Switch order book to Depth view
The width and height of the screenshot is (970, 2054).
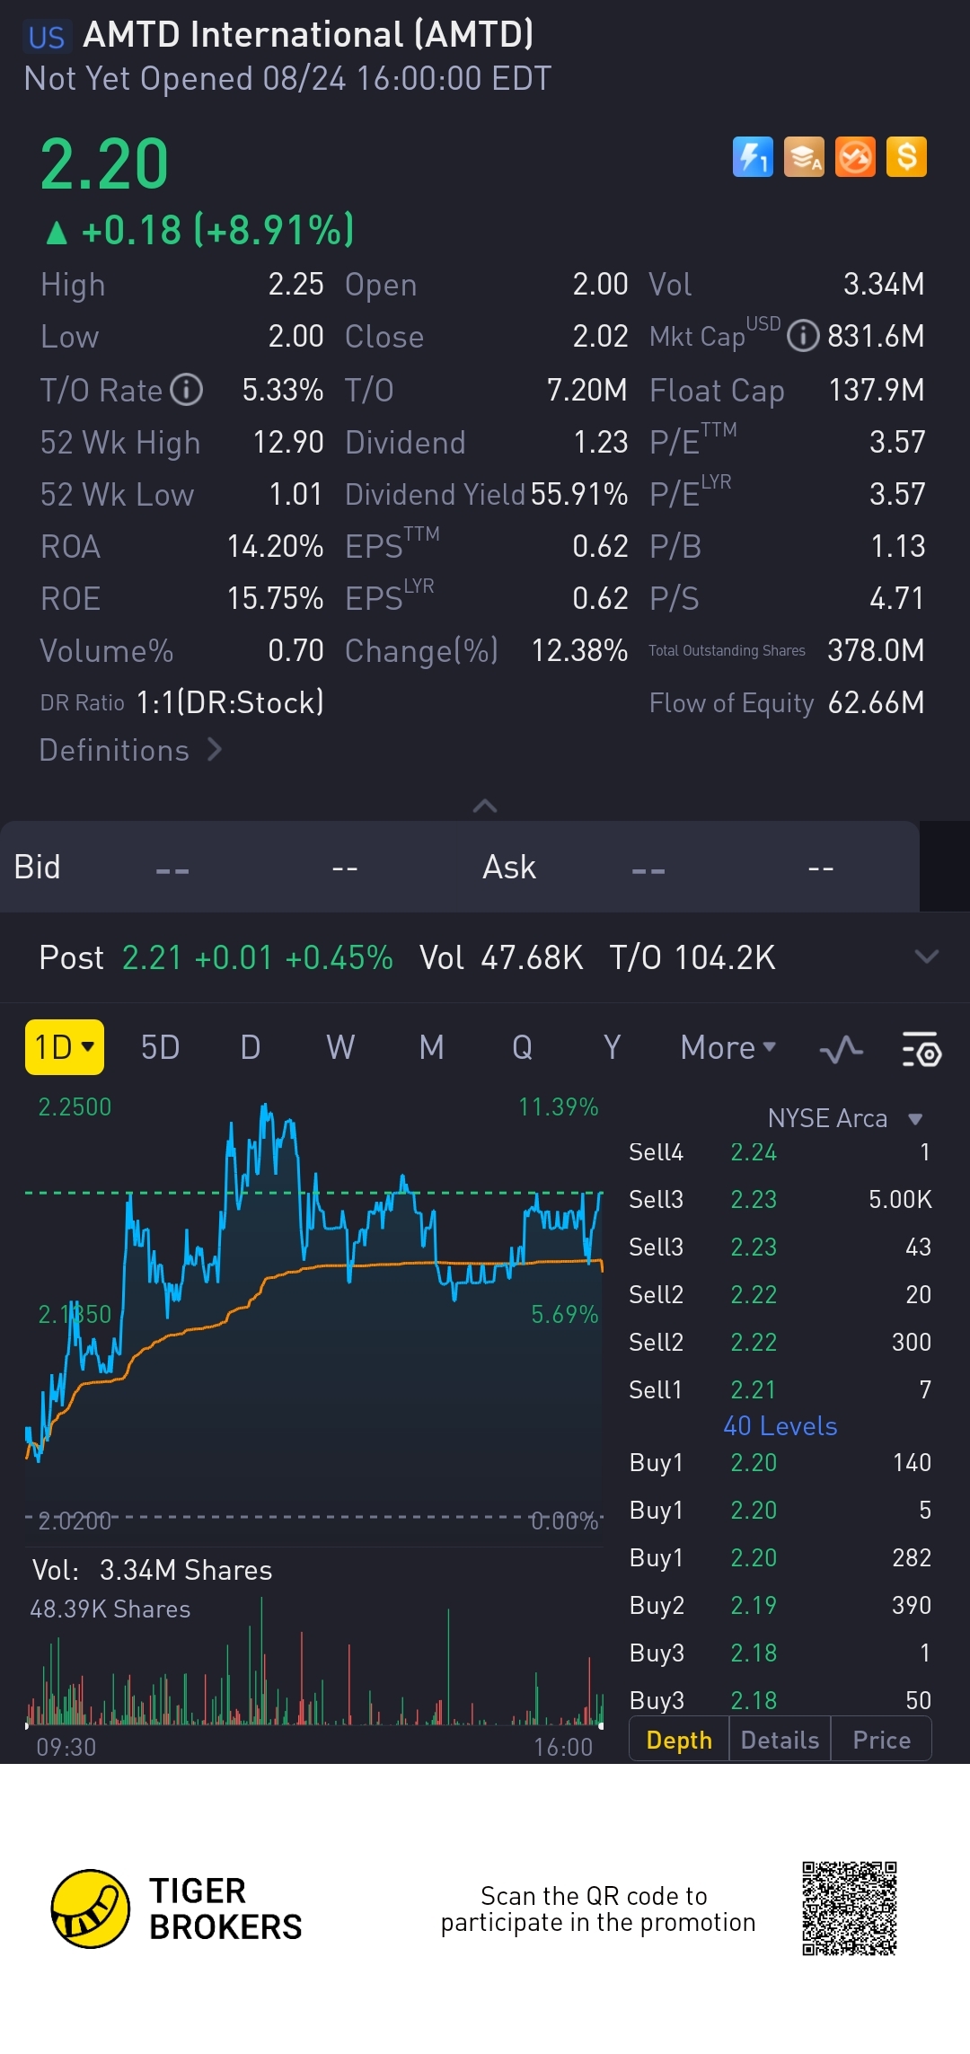(679, 1740)
